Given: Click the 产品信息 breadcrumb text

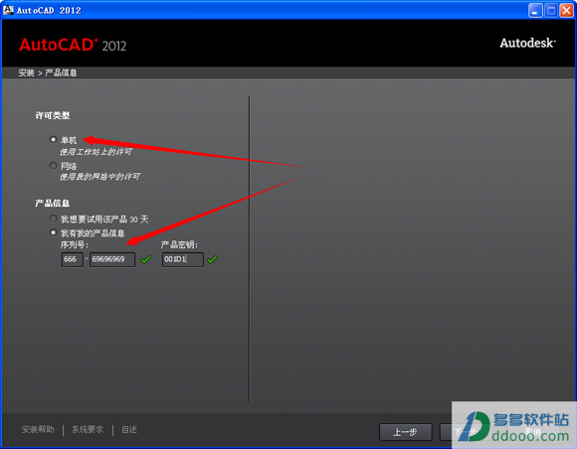Looking at the screenshot, I should point(61,73).
